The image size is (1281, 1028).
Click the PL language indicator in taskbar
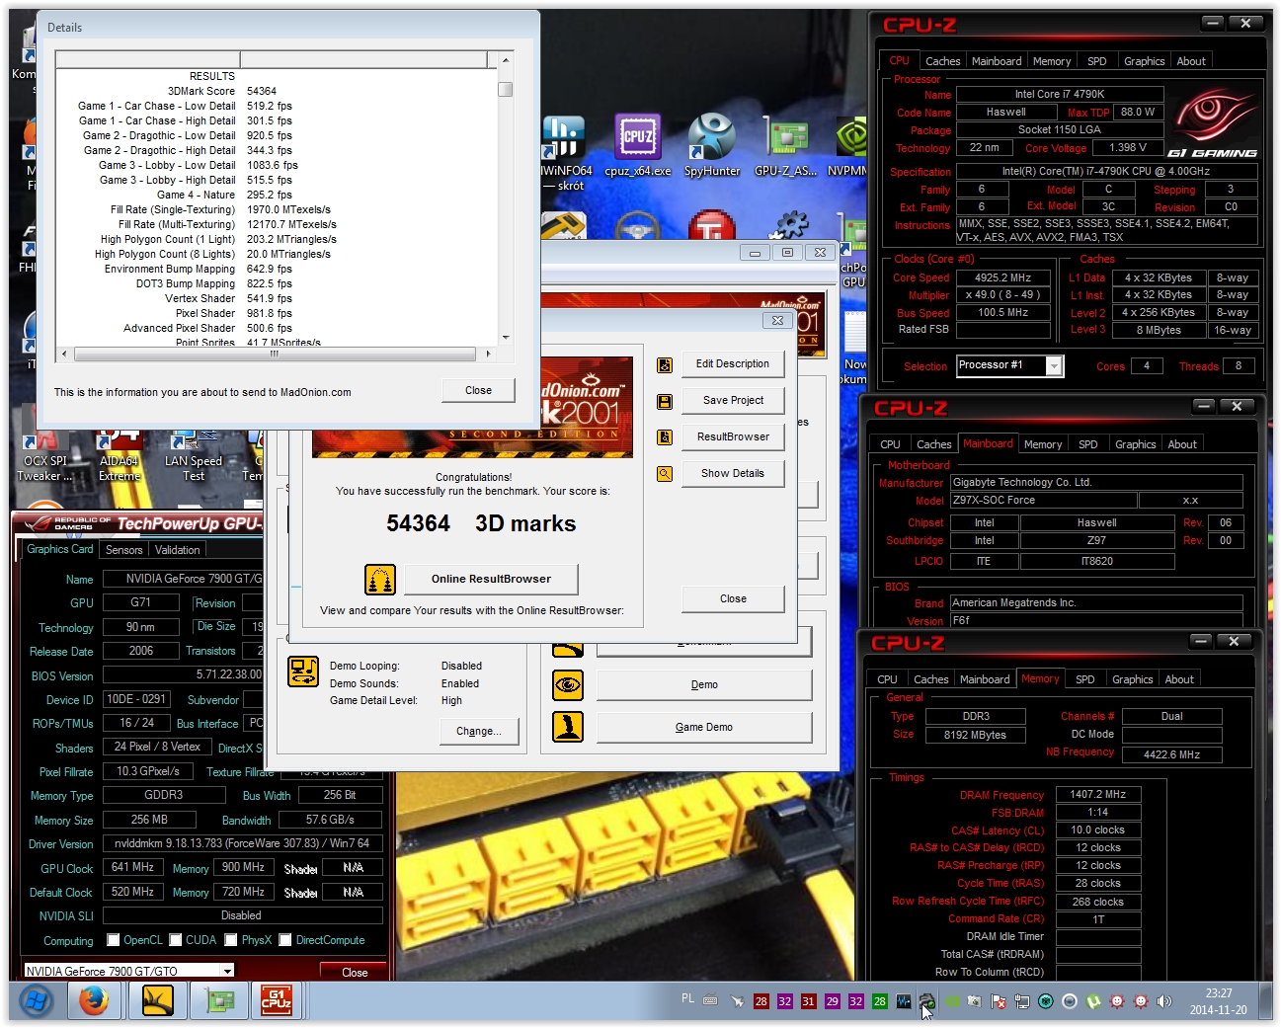tap(687, 998)
